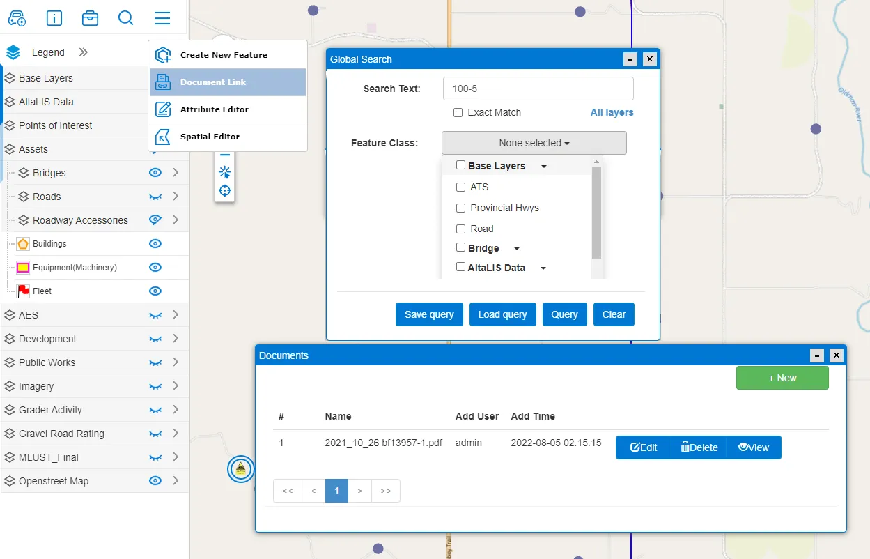Open the hamburger menu icon
This screenshot has width=870, height=559.
pyautogui.click(x=162, y=18)
